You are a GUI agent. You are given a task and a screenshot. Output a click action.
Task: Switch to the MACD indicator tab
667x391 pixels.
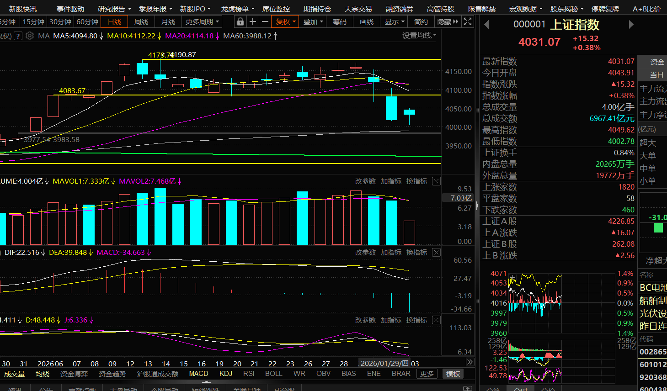pyautogui.click(x=198, y=374)
